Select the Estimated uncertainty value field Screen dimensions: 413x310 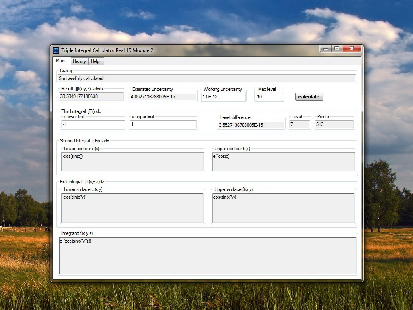(x=163, y=97)
